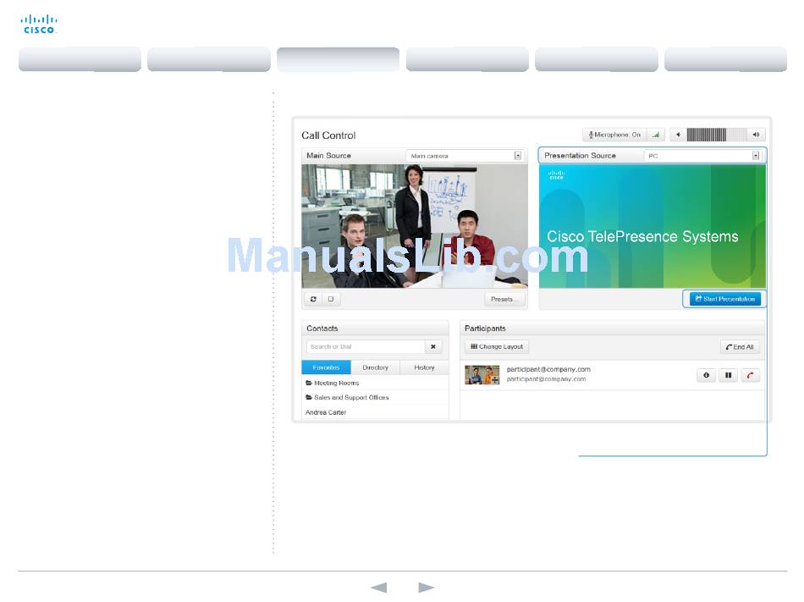Viewport: 804px width, 602px height.
Task: Click the refresh icon under the main video
Action: coord(313,299)
